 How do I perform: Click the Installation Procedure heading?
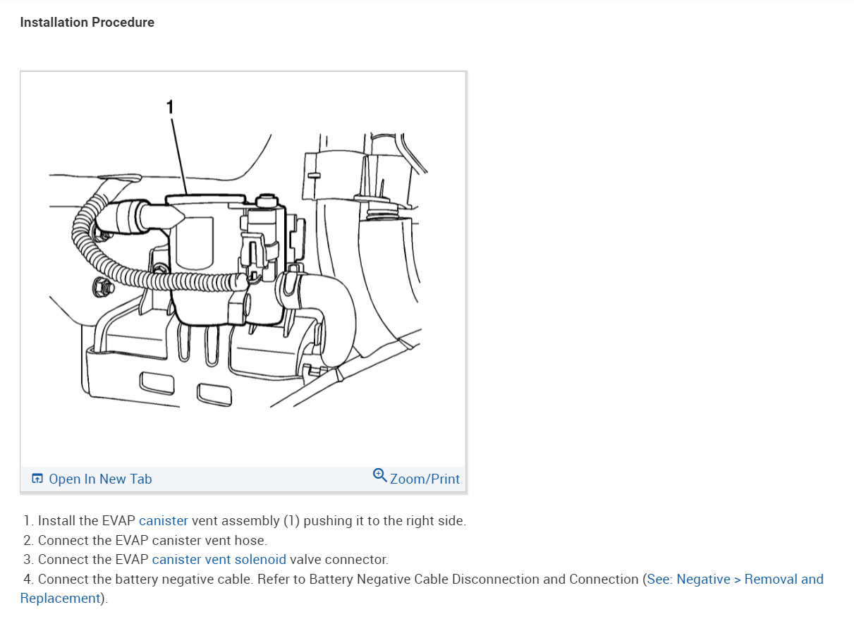point(87,22)
